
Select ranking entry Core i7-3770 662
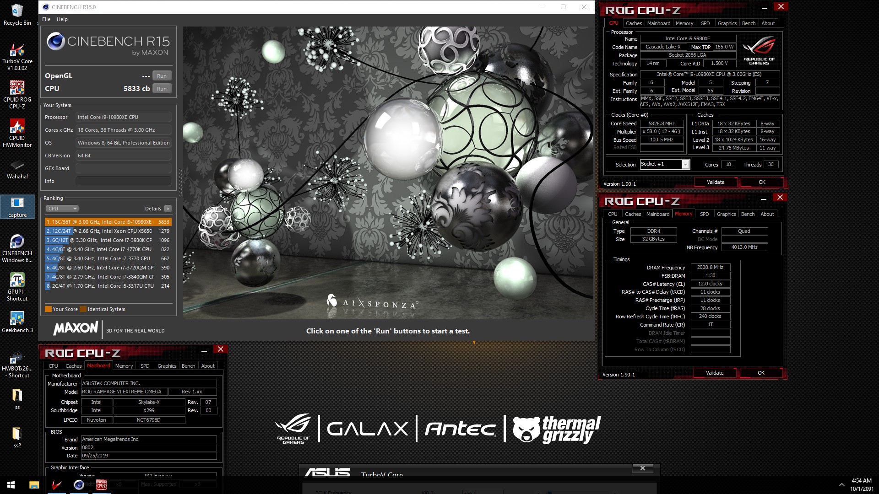click(108, 258)
